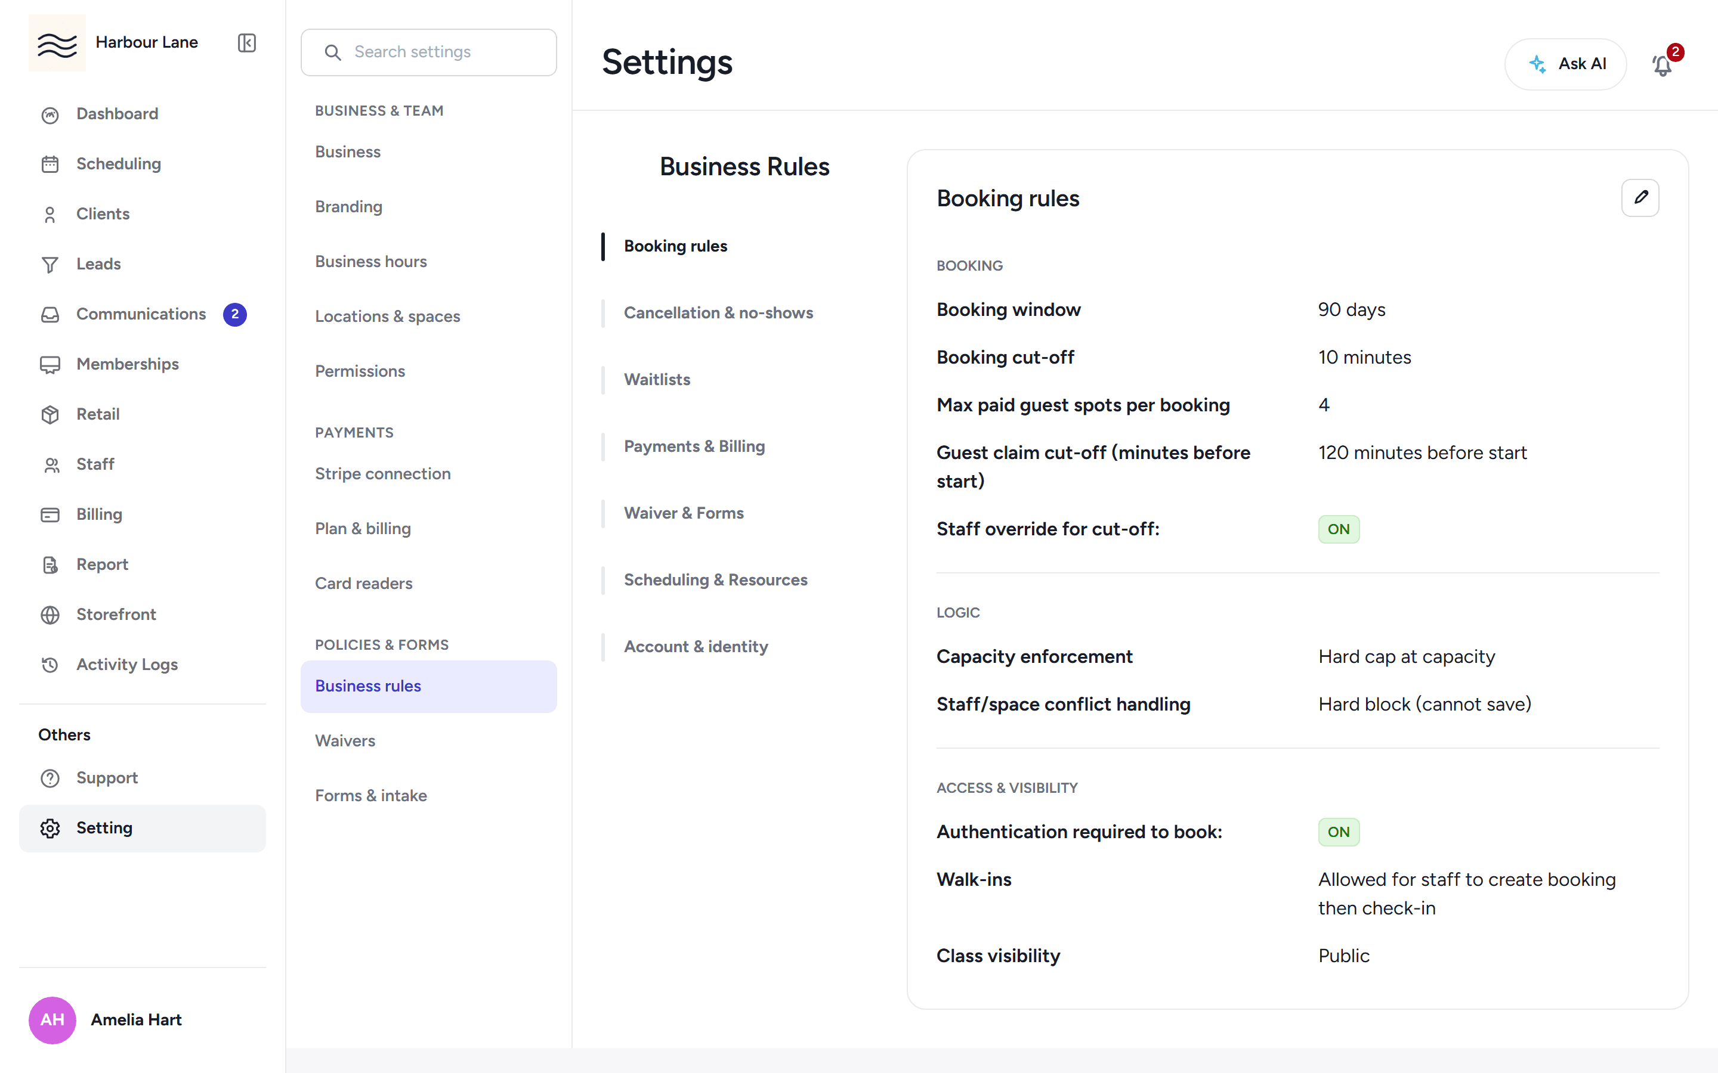Screen dimensions: 1718x1073
Task: Select Plan & billing settings item
Action: pos(429,529)
